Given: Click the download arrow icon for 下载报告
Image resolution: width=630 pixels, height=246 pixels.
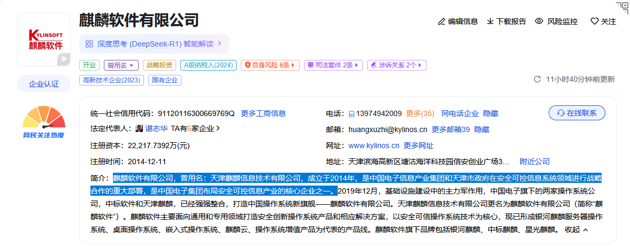Looking at the screenshot, I should coord(490,21).
